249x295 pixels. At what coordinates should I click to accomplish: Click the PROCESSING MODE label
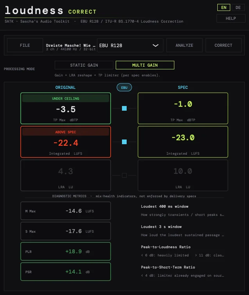point(19,69)
